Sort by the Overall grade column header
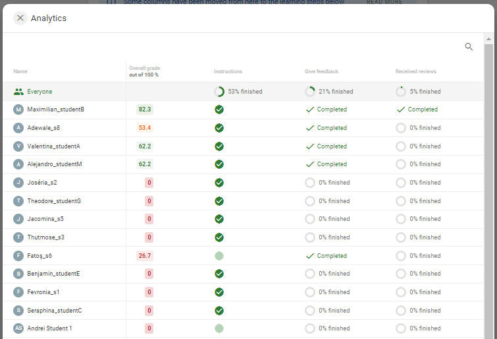497x339 pixels. 145,71
